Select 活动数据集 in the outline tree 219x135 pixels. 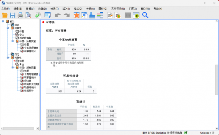click(25, 38)
